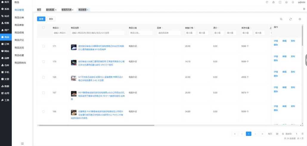This screenshot has height=146, width=307.
Task: Open 商品分类 in the submenu
Action: pyautogui.click(x=19, y=18)
